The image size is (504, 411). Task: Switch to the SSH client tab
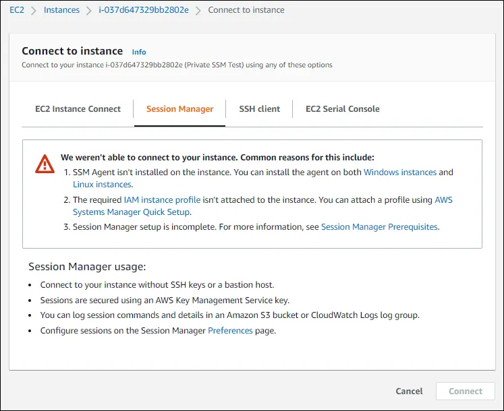click(x=259, y=108)
